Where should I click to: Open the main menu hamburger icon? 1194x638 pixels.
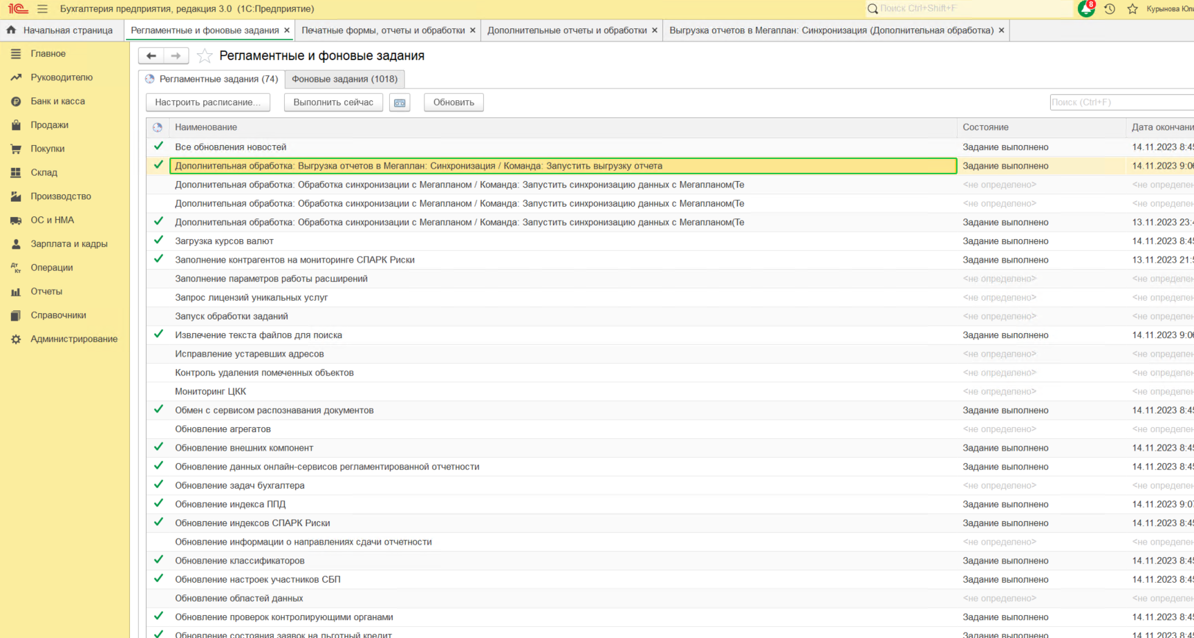coord(42,9)
